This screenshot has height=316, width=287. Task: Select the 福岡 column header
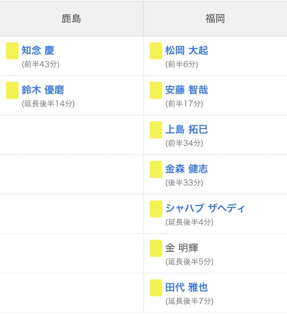(215, 19)
